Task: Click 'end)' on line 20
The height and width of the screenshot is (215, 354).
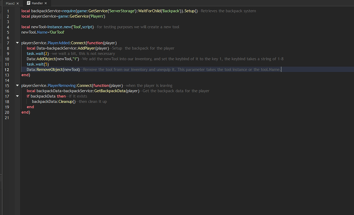Action: [26, 112]
